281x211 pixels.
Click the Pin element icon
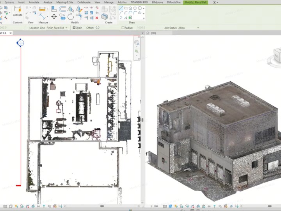(x=97, y=13)
